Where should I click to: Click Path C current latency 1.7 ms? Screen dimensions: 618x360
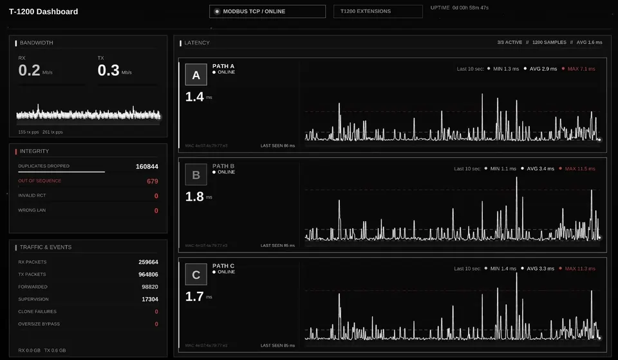pos(198,296)
